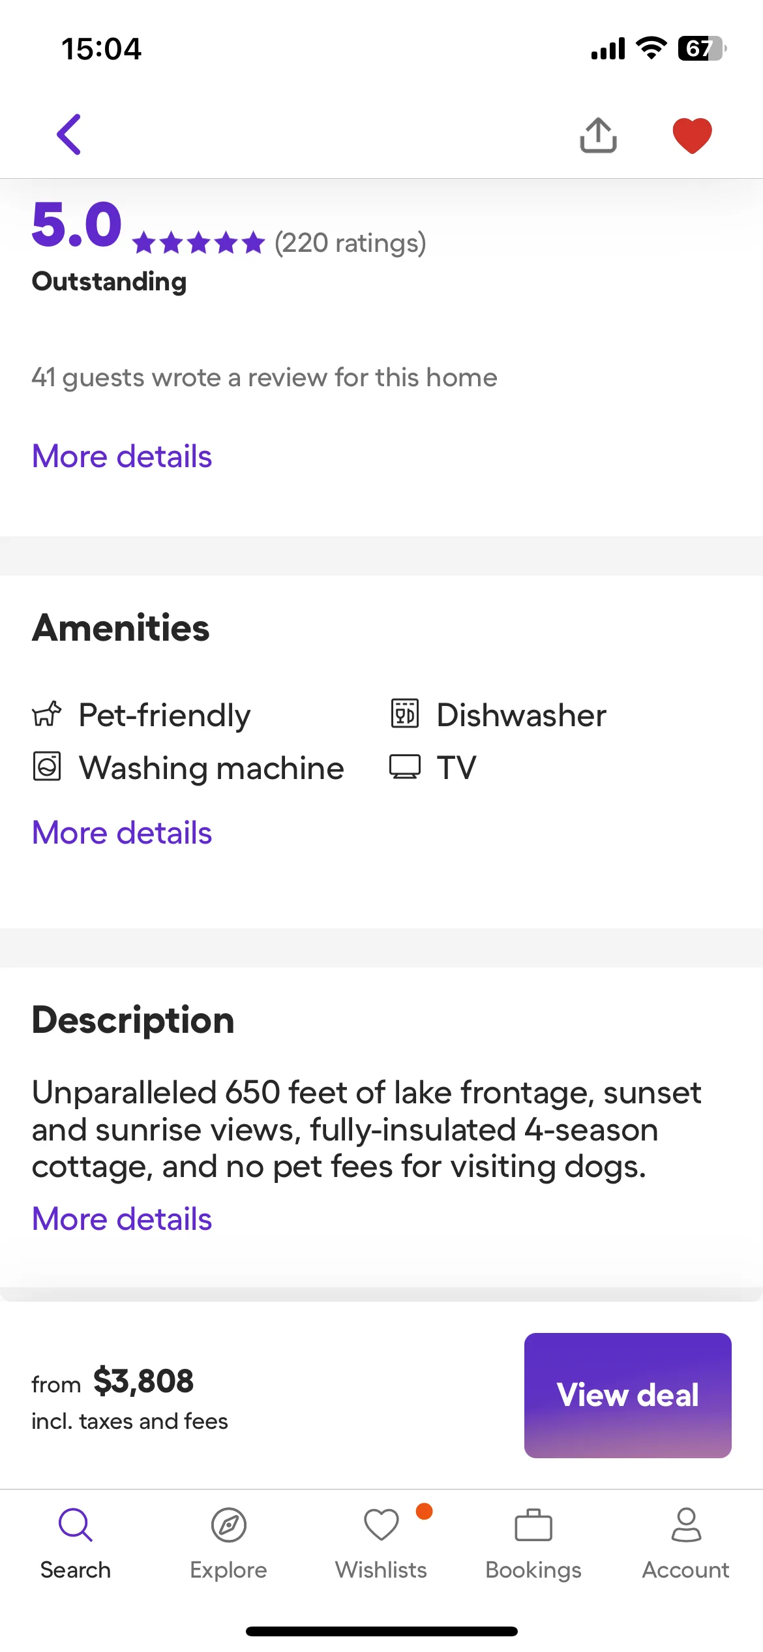Tap the five-star rating stars

198,243
